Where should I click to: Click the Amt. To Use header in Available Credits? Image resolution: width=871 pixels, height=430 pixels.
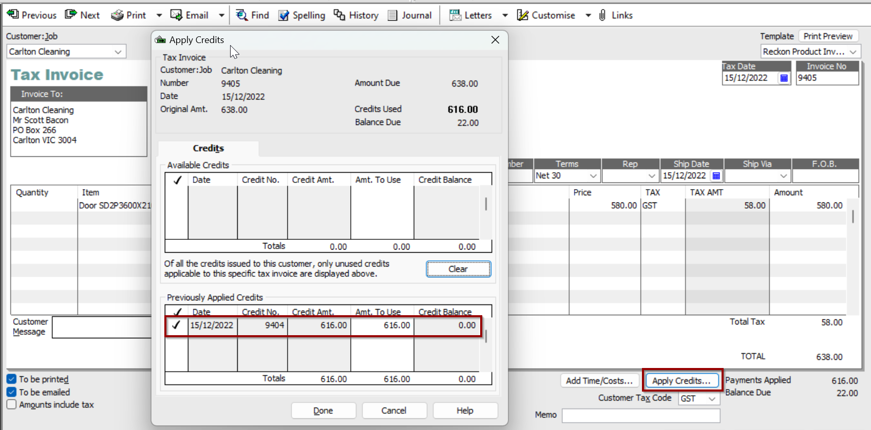pyautogui.click(x=378, y=180)
